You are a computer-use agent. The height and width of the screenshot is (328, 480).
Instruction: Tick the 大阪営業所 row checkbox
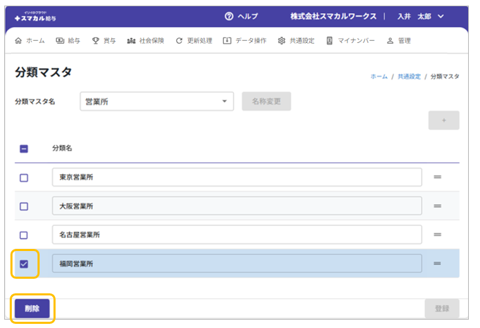[24, 206]
